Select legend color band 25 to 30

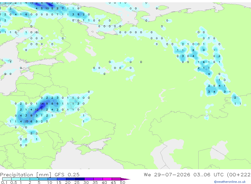[80, 179]
